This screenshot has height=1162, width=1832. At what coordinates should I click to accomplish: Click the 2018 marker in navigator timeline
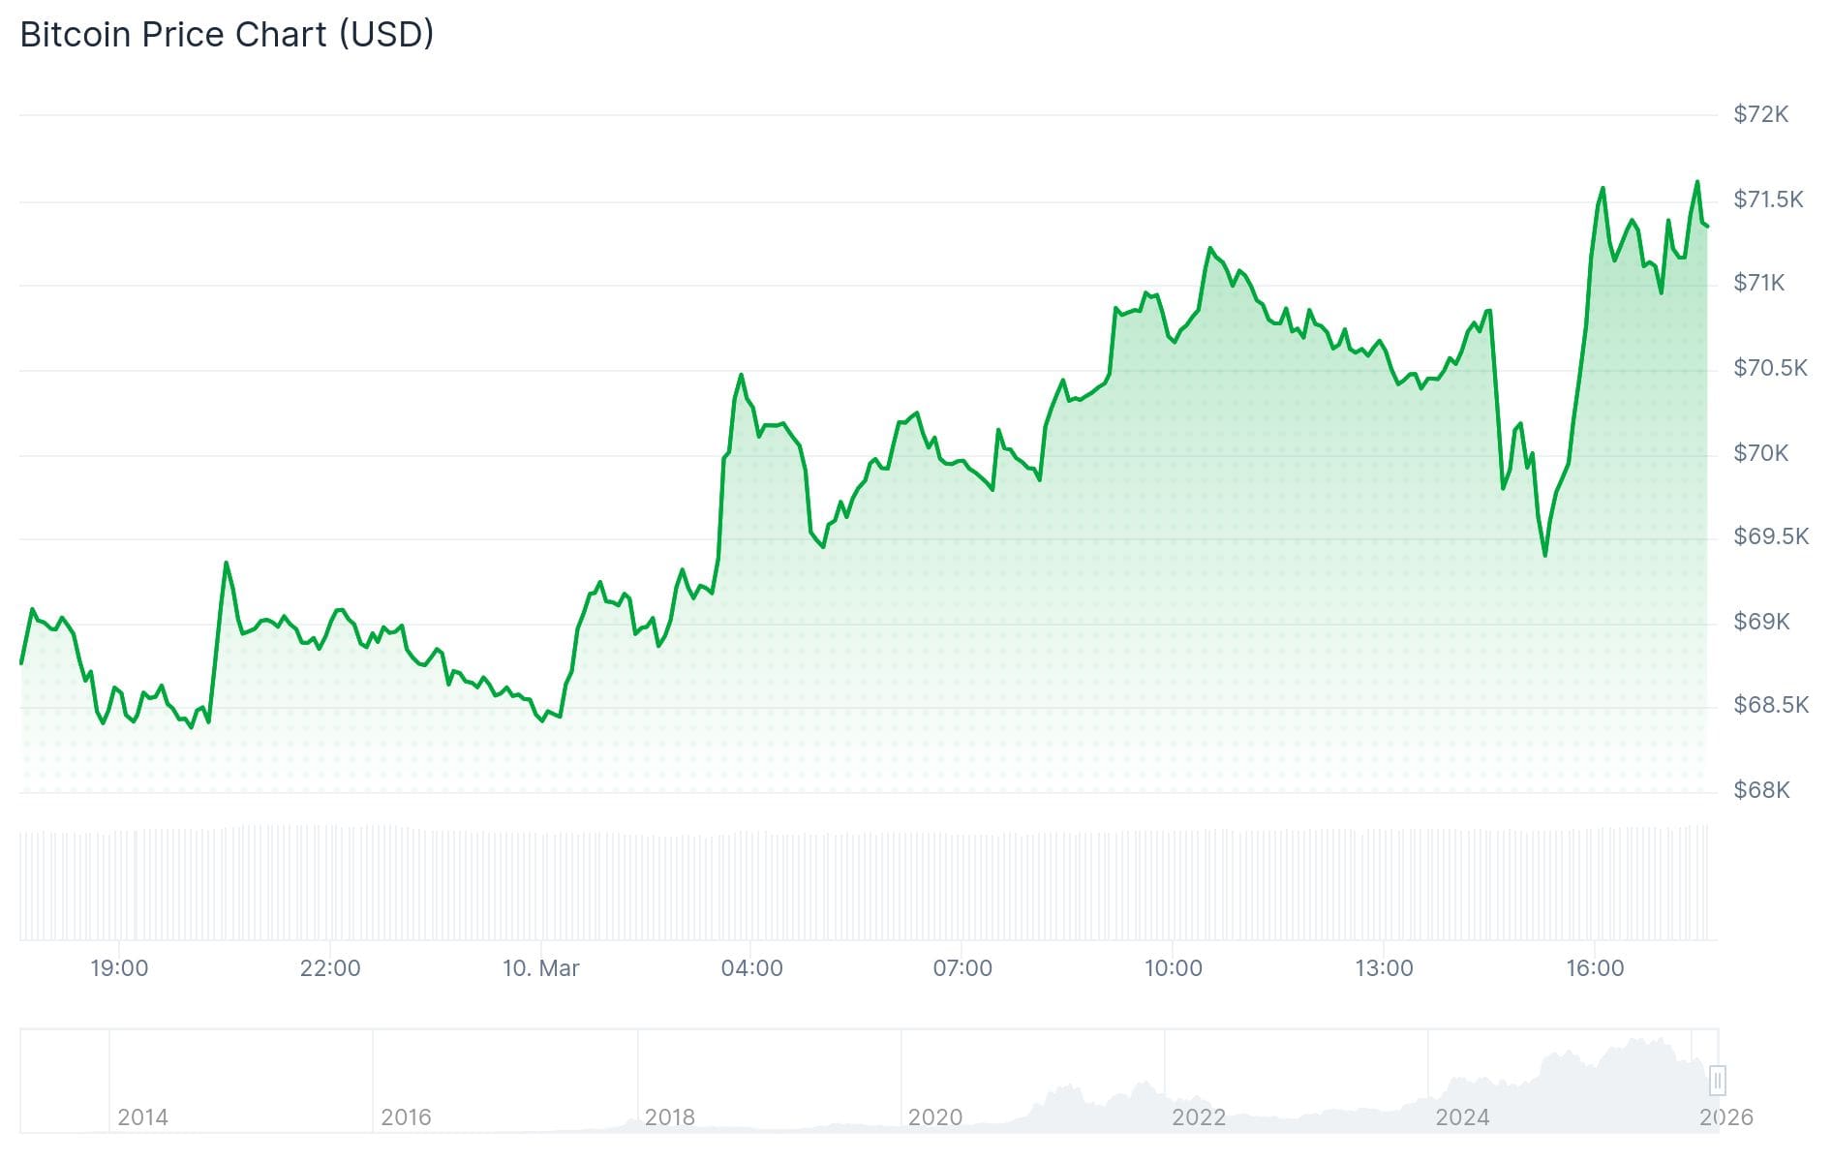click(670, 1117)
